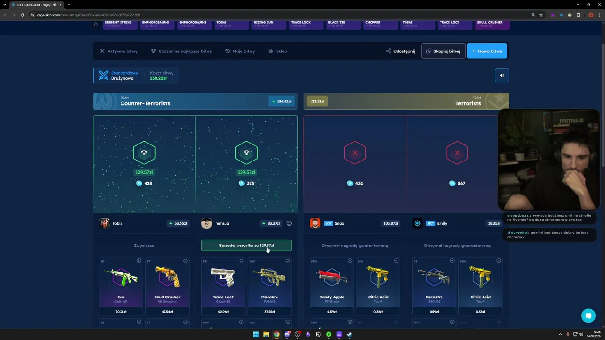Click the Koszt bitwy 130.20zł value
The width and height of the screenshot is (605, 340).
click(x=158, y=78)
